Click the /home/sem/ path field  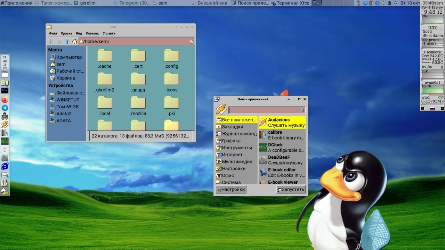(137, 42)
